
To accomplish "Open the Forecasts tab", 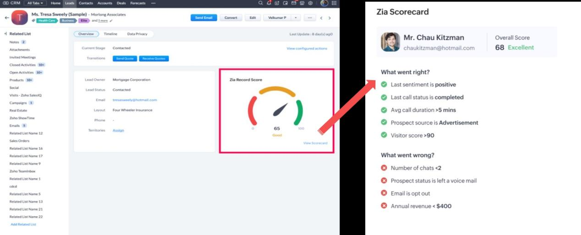I will coord(138,3).
